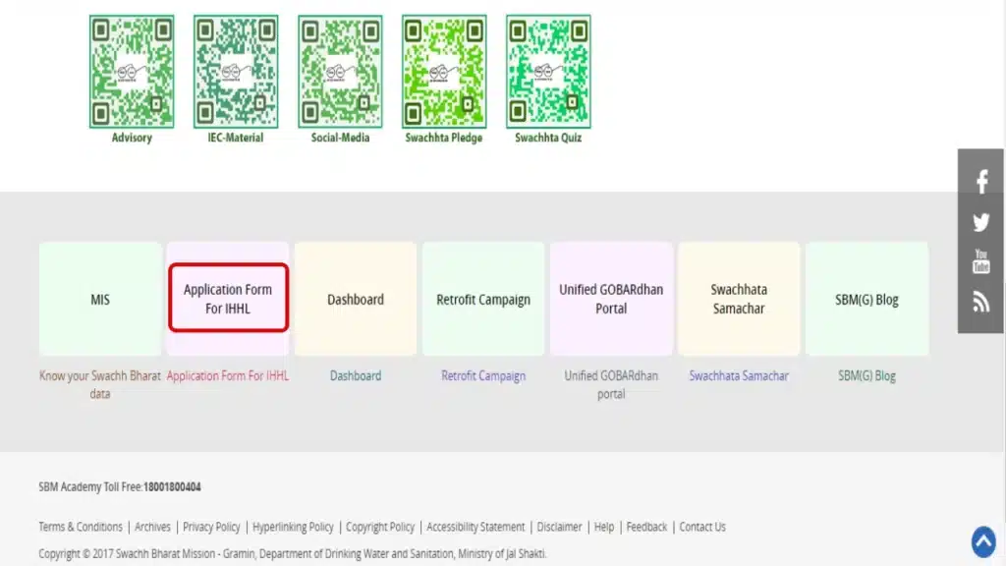Open the YouTube sidebar icon
This screenshot has height=566, width=1006.
[x=981, y=261]
